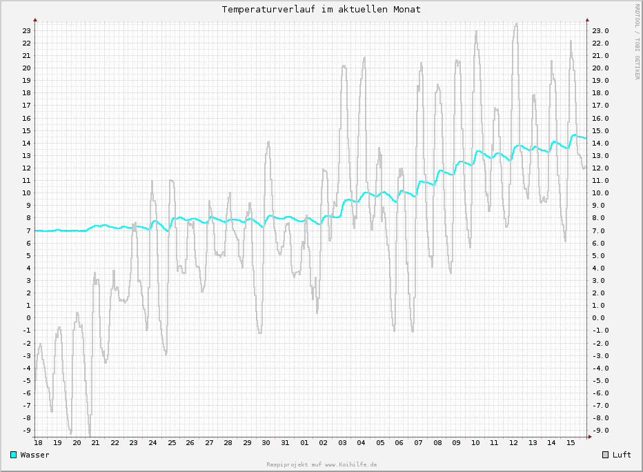Click the left y-axis label '-9'
643x472 pixels.
(x=27, y=430)
